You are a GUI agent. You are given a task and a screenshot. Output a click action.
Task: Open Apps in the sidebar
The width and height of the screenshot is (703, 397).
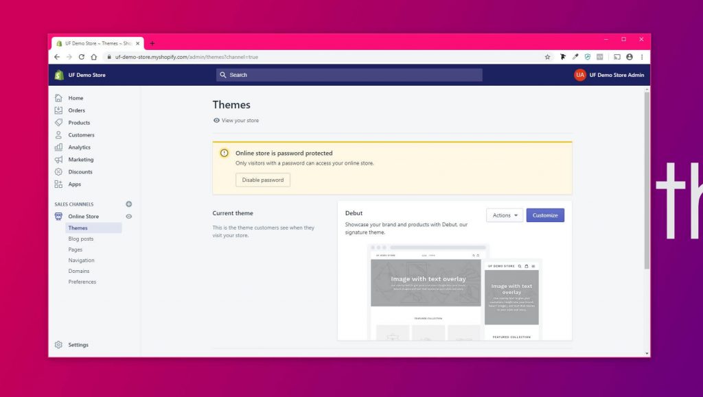[74, 184]
